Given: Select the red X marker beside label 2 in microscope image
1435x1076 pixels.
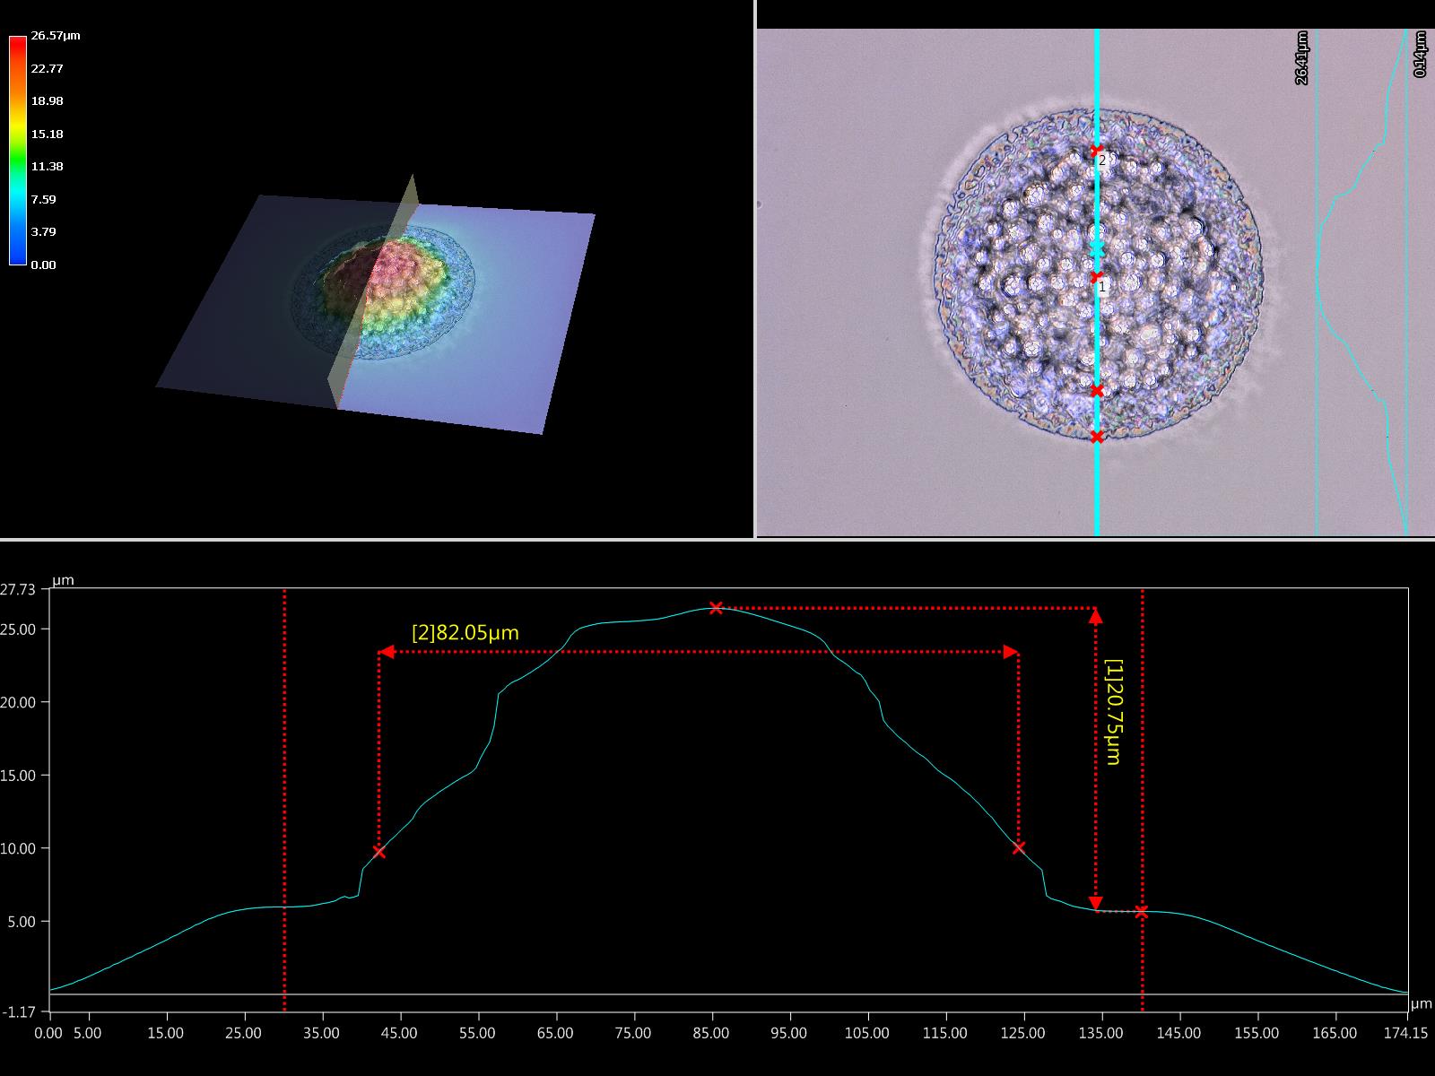Looking at the screenshot, I should coord(1096,150).
